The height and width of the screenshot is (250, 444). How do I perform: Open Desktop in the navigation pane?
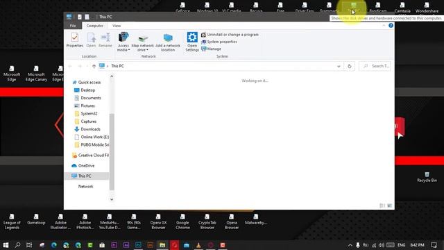tap(85, 90)
